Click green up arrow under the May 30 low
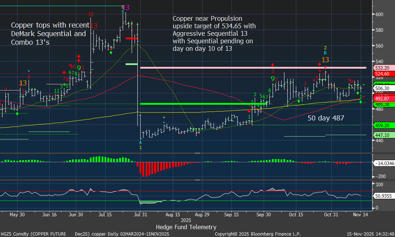Viewport: 395px width, 237px height. tap(17, 113)
